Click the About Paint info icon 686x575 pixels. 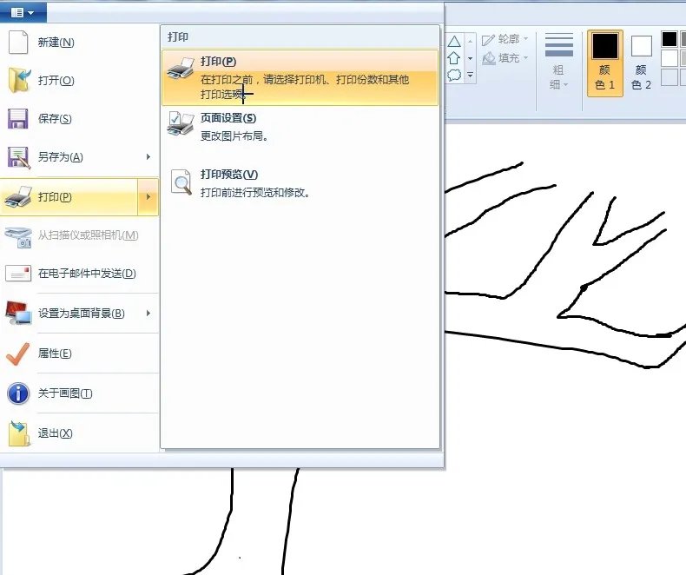(18, 393)
